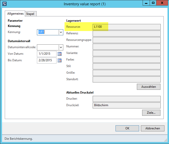Click the Ressource field showing L1100

(126, 27)
